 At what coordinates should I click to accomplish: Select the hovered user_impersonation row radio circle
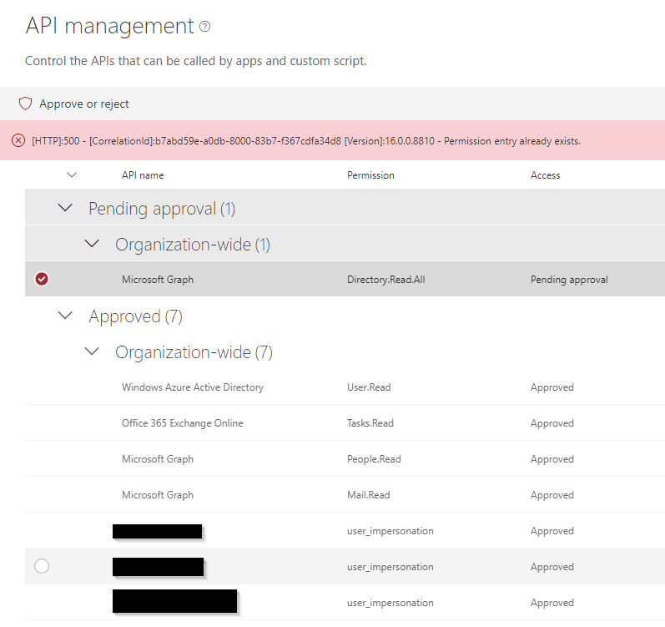point(42,566)
